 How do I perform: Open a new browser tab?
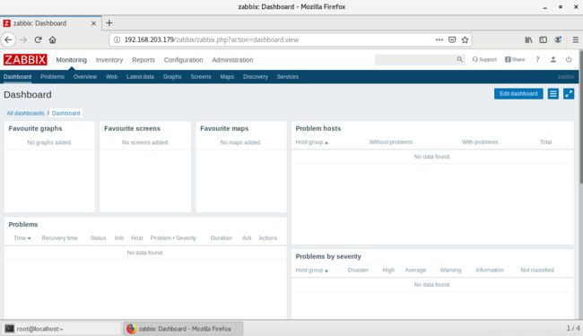(x=109, y=23)
